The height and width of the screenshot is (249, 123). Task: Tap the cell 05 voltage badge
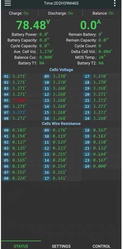coord(6,101)
